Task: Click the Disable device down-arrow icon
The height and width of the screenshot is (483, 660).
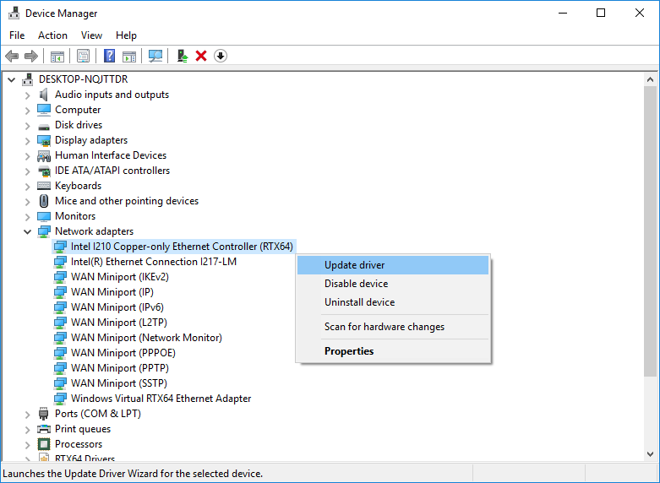Action: coord(221,56)
